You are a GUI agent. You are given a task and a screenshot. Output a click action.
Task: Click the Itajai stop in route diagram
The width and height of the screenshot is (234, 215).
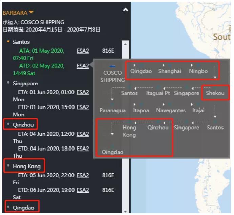(x=198, y=110)
